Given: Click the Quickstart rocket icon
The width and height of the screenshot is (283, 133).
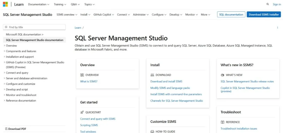Looking at the screenshot, I should pyautogui.click(x=82, y=112).
